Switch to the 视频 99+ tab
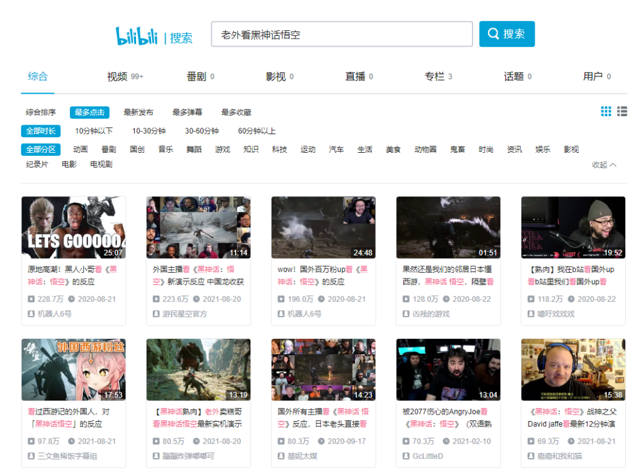This screenshot has height=473, width=642. coord(125,76)
